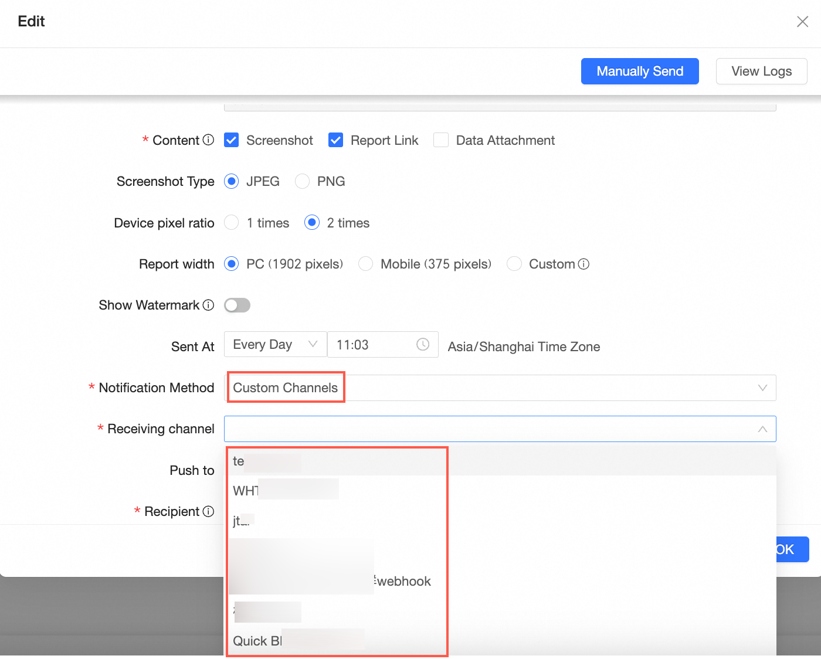Uncheck the Screenshot content checkbox
The width and height of the screenshot is (821, 659).
click(x=232, y=140)
